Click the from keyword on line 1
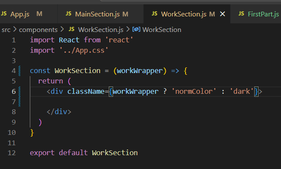Viewport: 281px width, 169px height. 92,40
